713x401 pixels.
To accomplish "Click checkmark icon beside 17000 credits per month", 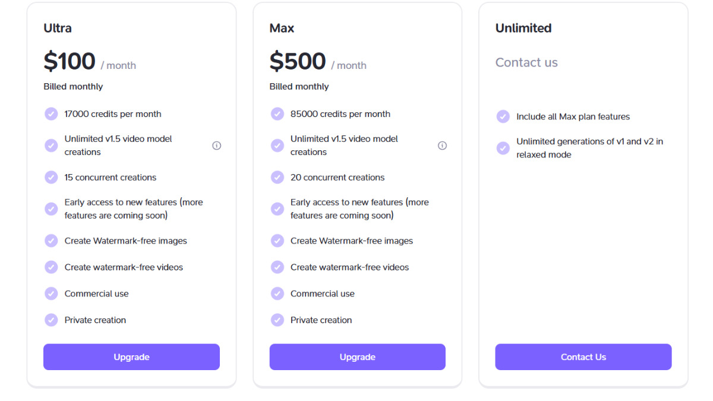I will [x=51, y=113].
